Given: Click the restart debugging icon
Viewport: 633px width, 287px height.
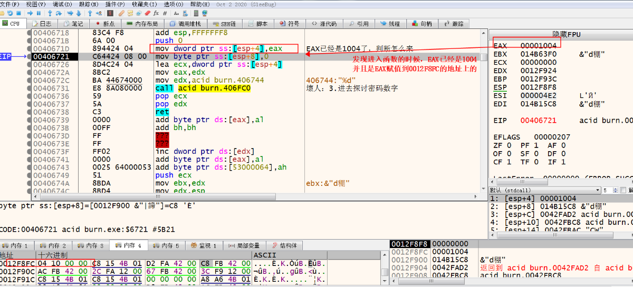Looking at the screenshot, I should point(10,13).
